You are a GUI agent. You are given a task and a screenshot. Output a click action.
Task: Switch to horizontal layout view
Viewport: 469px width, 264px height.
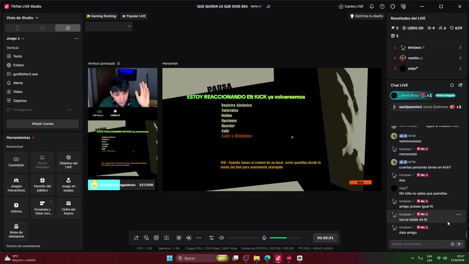43,28
